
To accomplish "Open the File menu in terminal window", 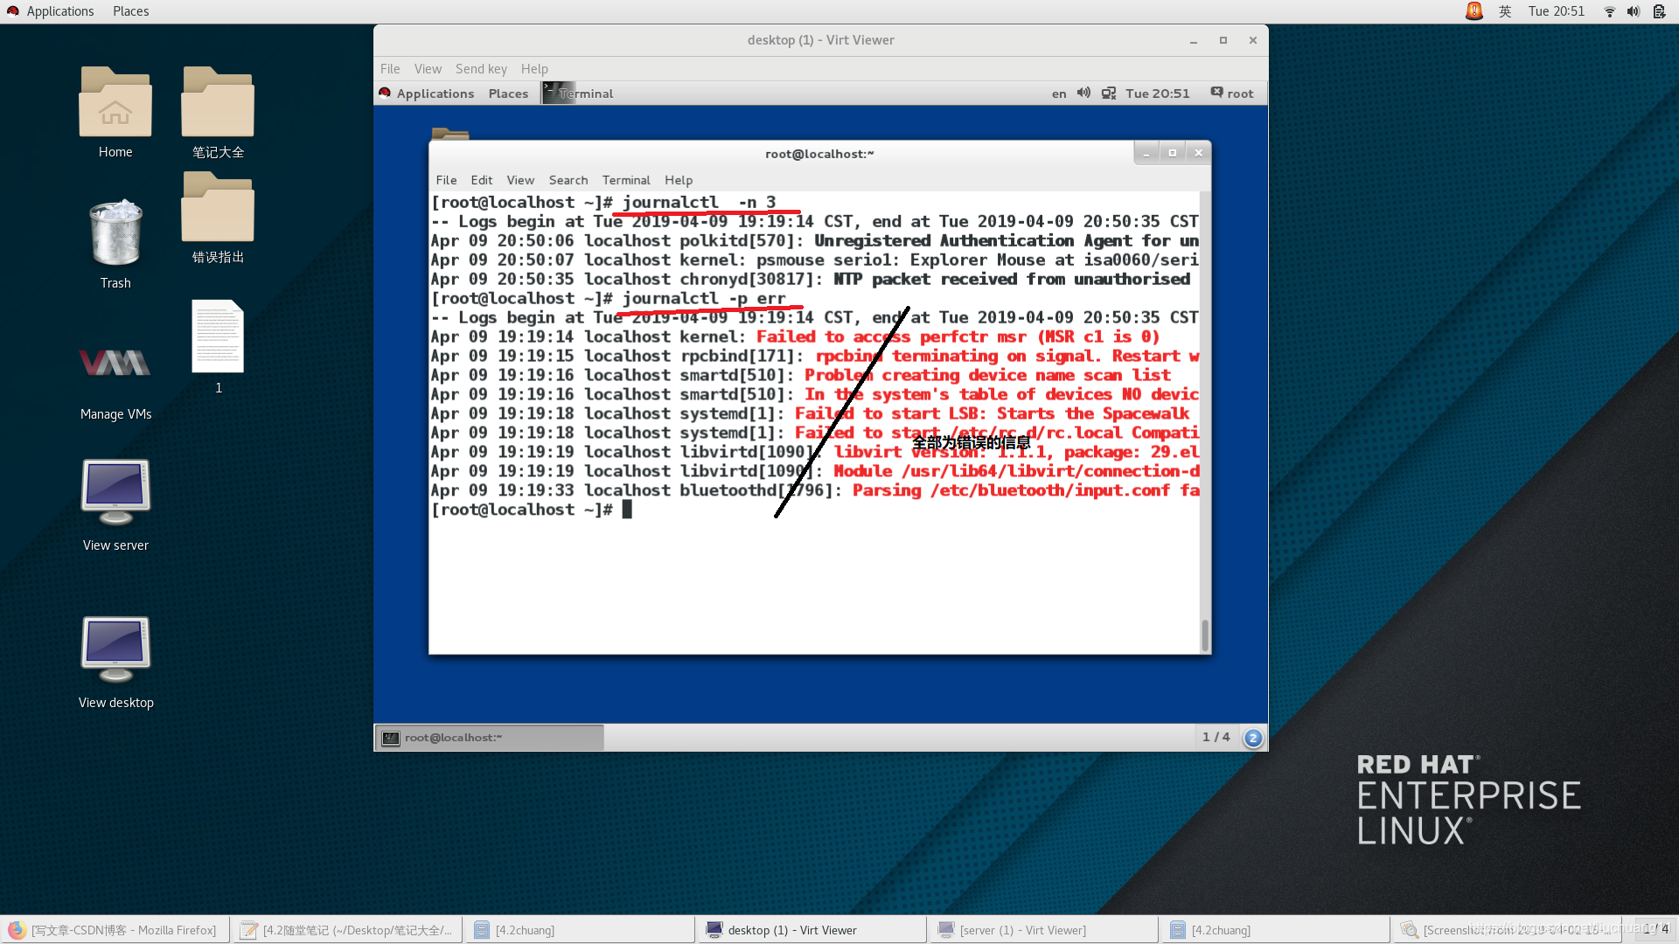I will (445, 180).
